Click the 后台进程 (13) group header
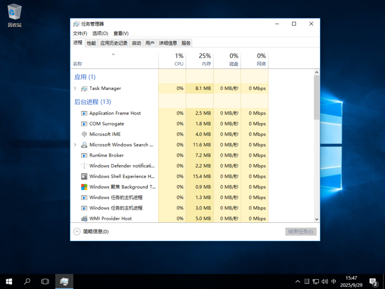The image size is (385, 289). [93, 102]
